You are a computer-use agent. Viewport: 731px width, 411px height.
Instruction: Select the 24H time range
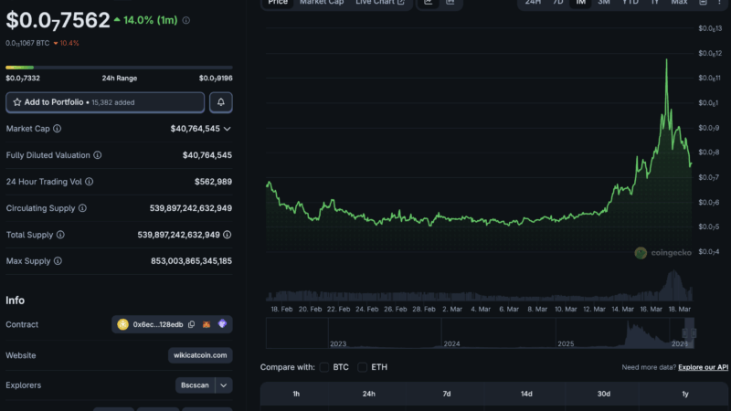[533, 3]
